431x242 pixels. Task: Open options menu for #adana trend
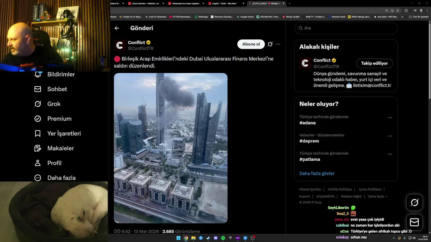coord(390,118)
